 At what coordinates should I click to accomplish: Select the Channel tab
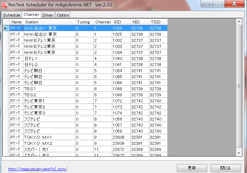pos(31,14)
